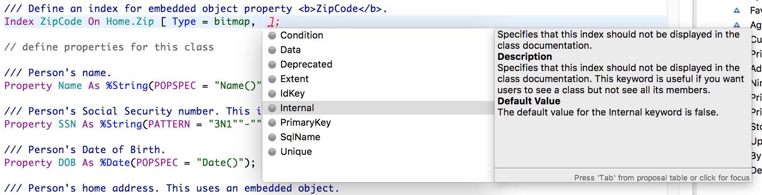762x195 pixels.
Task: Select the Condition keyword proposal
Action: tap(301, 35)
